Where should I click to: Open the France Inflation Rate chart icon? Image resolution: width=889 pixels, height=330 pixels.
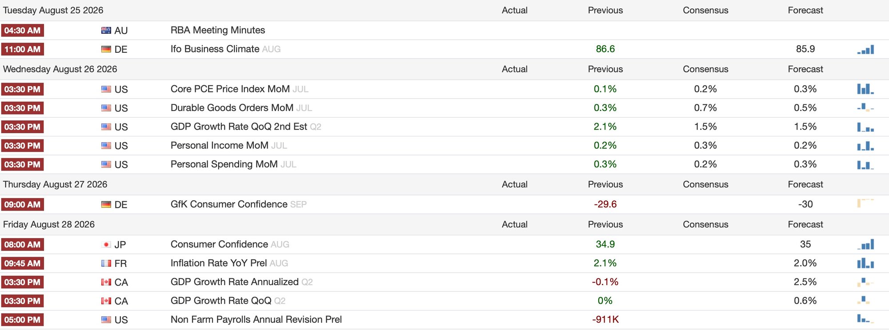click(x=865, y=263)
